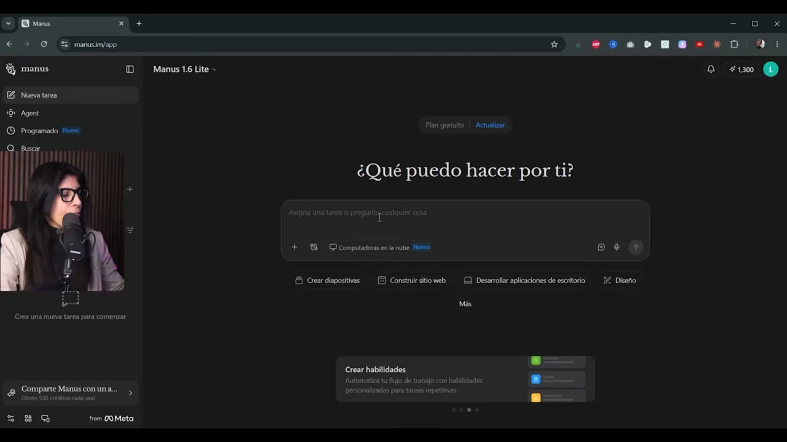The height and width of the screenshot is (442, 787).
Task: Expand the Más options link
Action: (x=465, y=304)
